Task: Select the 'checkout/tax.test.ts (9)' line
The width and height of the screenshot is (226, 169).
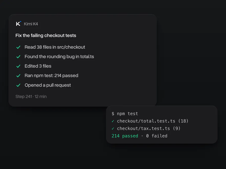Action: click(149, 128)
